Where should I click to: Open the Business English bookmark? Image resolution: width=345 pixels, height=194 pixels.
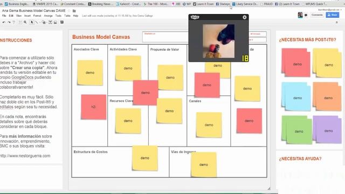[x=17, y=4]
